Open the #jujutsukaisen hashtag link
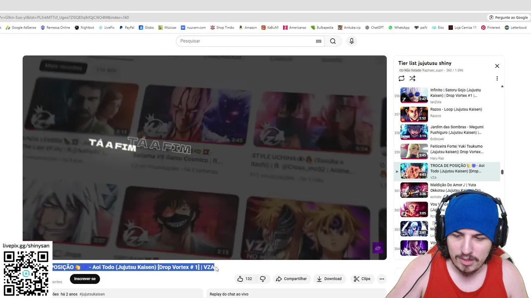The width and height of the screenshot is (531, 298). [x=92, y=294]
